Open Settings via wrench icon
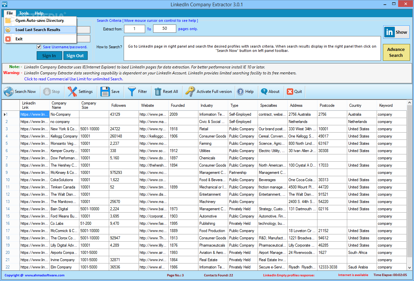This screenshot has width=414, height=281. click(x=72, y=92)
